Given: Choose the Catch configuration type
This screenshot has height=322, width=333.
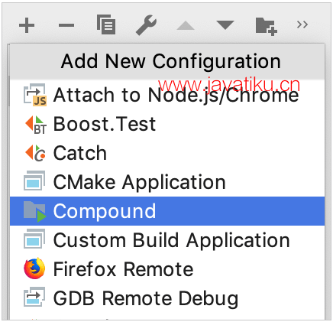Looking at the screenshot, I should coord(167,153).
